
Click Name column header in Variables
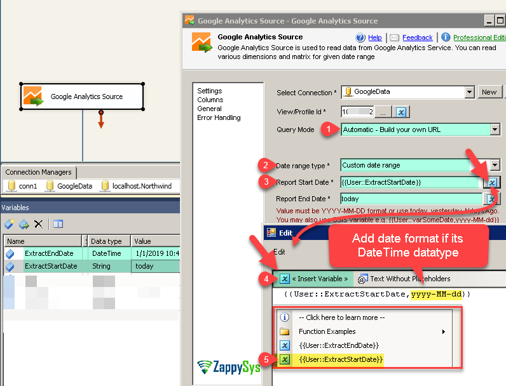(43, 241)
